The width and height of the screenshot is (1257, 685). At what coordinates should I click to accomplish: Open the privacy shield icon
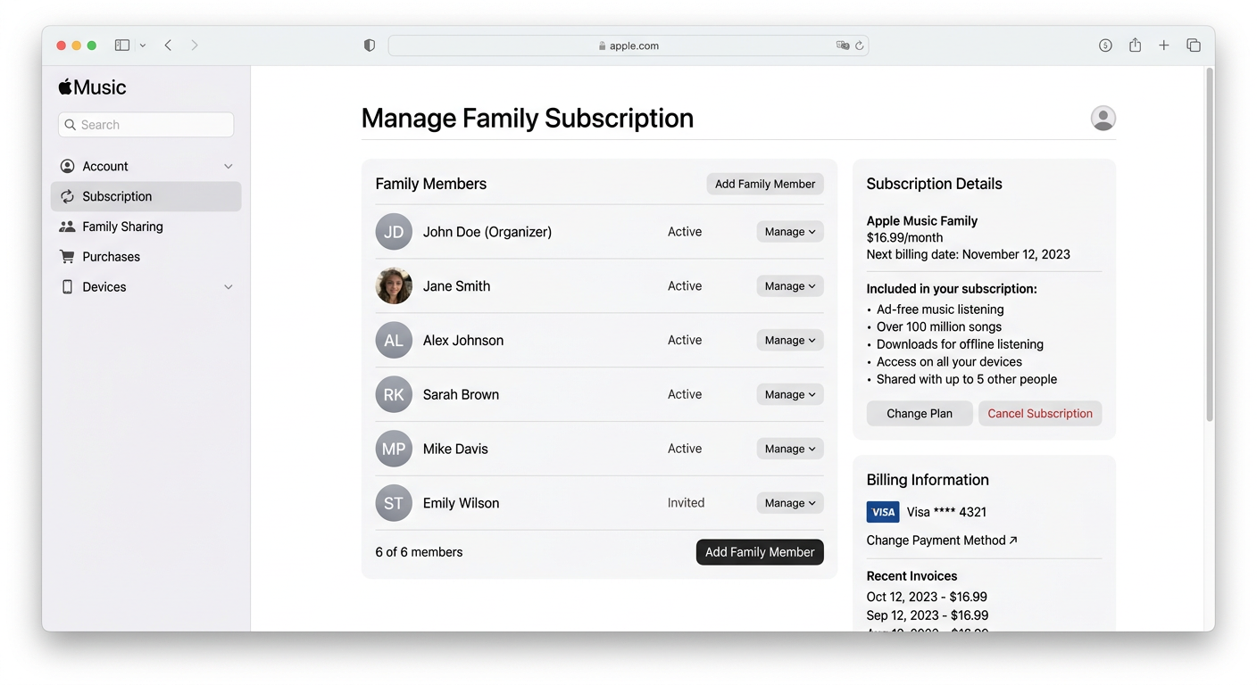(370, 45)
